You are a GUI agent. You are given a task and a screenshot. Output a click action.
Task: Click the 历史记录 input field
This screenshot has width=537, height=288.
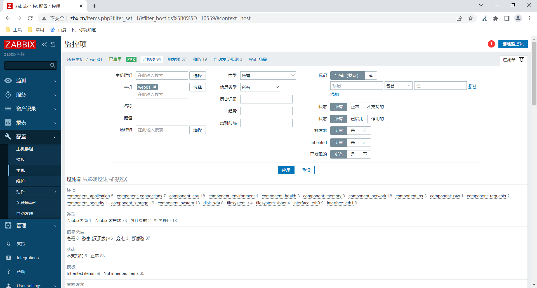[x=266, y=99]
